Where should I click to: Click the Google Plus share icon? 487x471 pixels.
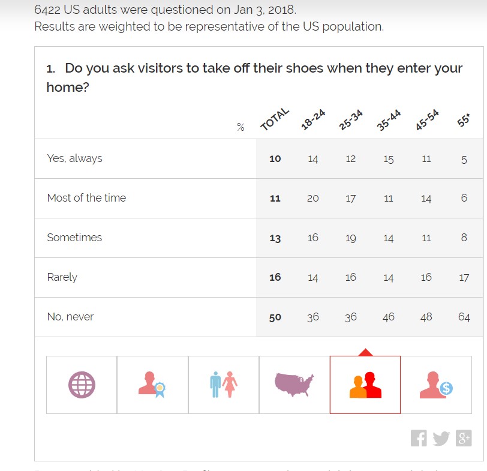tap(464, 439)
